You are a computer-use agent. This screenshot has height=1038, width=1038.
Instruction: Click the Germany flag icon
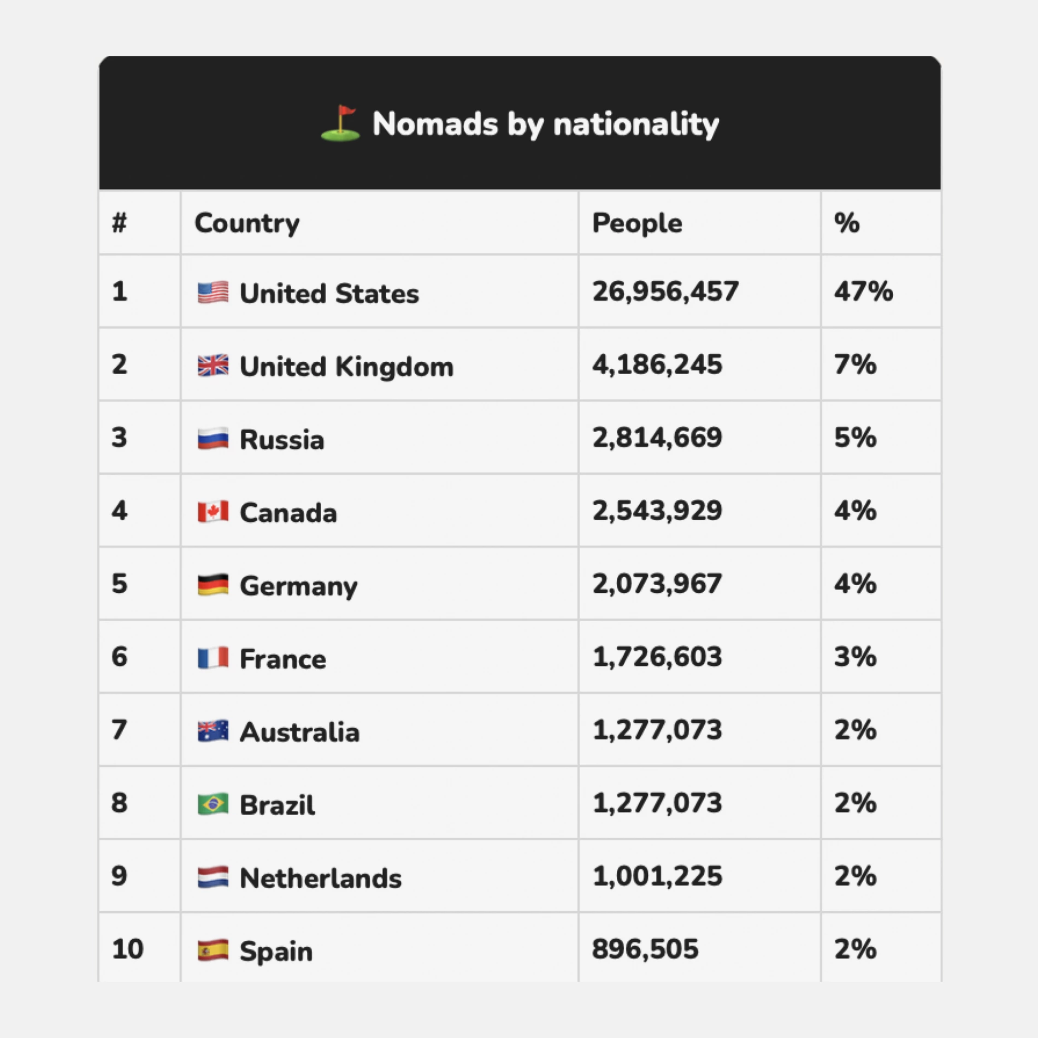(x=213, y=585)
